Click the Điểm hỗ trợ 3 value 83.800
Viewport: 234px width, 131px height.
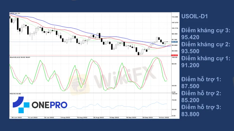[190, 114]
